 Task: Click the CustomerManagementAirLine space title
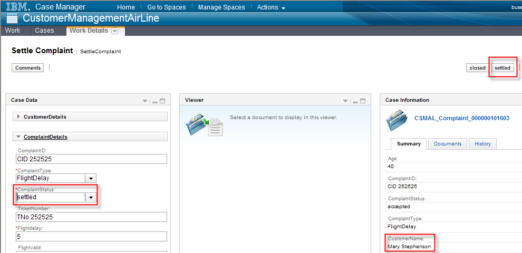91,18
